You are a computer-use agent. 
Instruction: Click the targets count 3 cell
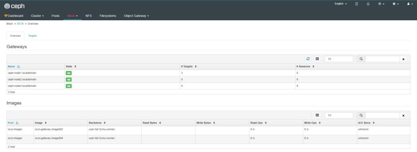(237, 73)
